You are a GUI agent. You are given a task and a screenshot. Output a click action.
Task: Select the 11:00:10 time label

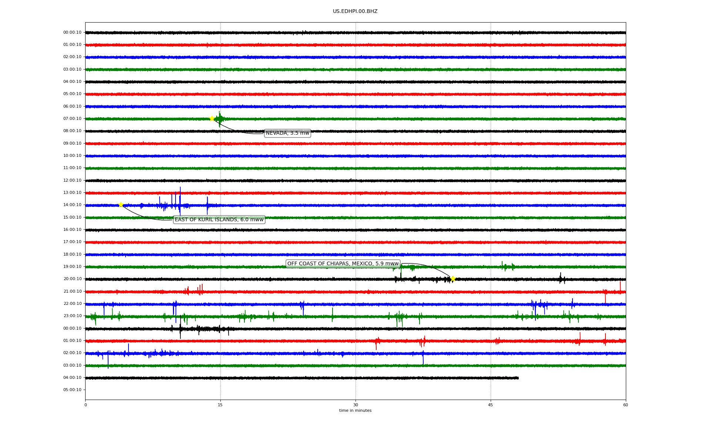click(72, 168)
